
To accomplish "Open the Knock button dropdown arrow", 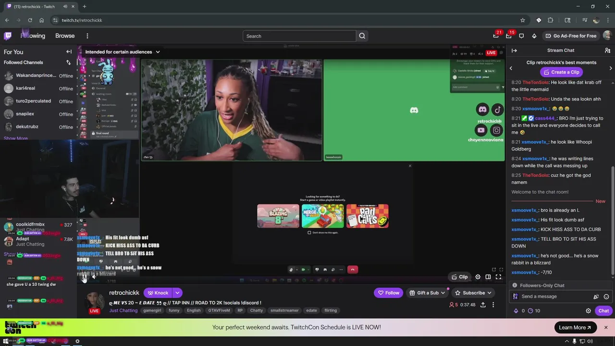I will point(177,293).
